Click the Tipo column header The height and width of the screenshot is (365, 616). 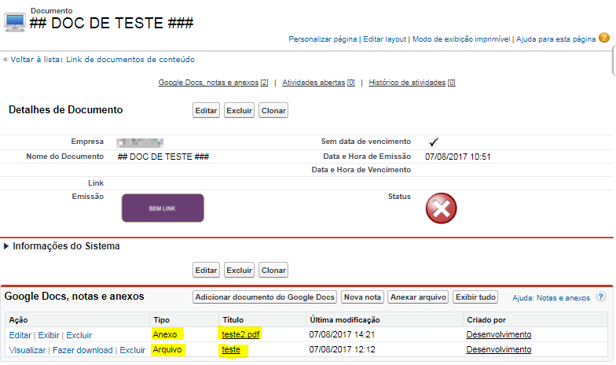162,319
